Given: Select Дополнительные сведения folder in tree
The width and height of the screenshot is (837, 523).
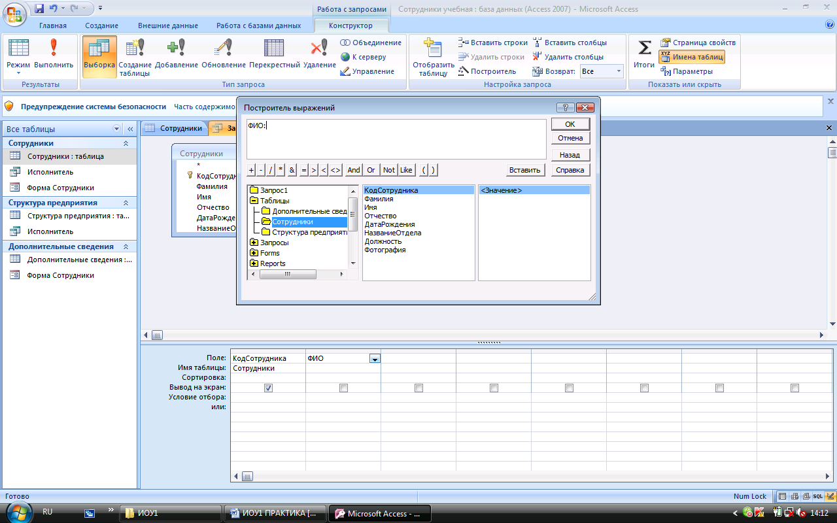Looking at the screenshot, I should pyautogui.click(x=309, y=211).
